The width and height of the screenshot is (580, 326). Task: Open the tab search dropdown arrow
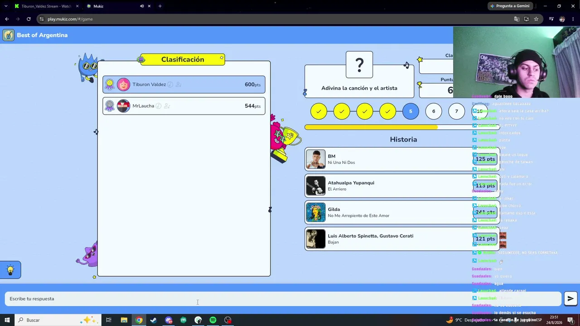[x=6, y=6]
